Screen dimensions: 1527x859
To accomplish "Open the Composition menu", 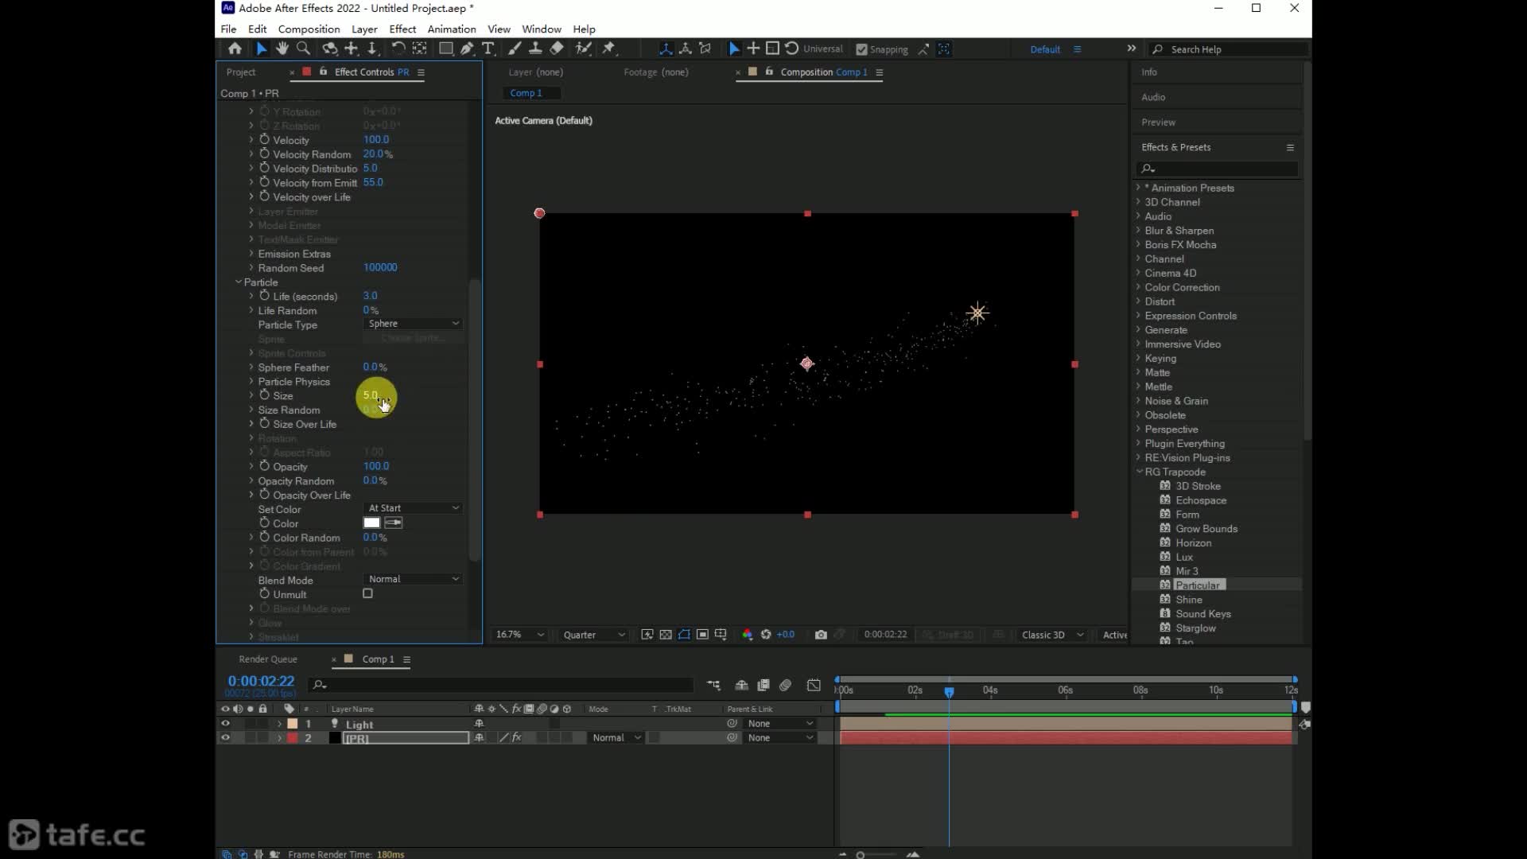I will pyautogui.click(x=309, y=29).
